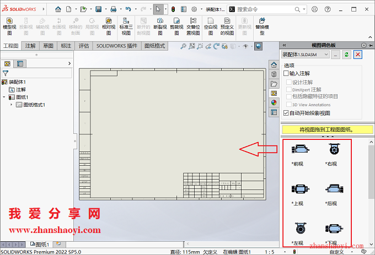
Task: Toggle DimXpert Annotations checkbox
Action: pyautogui.click(x=289, y=90)
